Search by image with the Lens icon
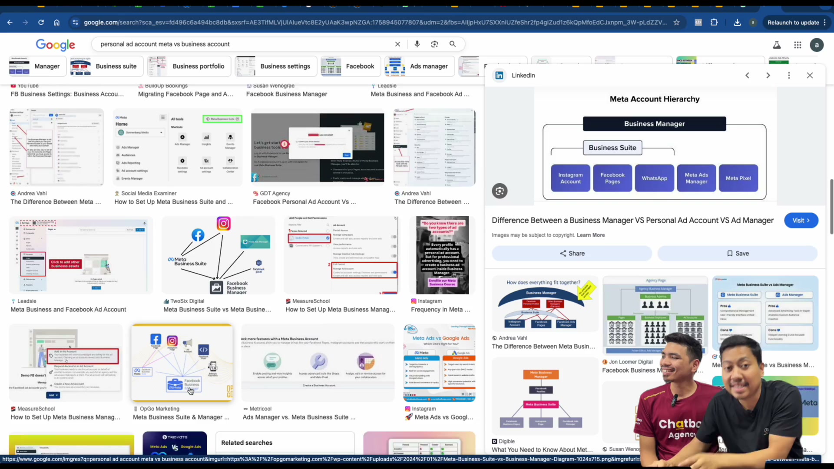834x469 pixels. click(434, 44)
